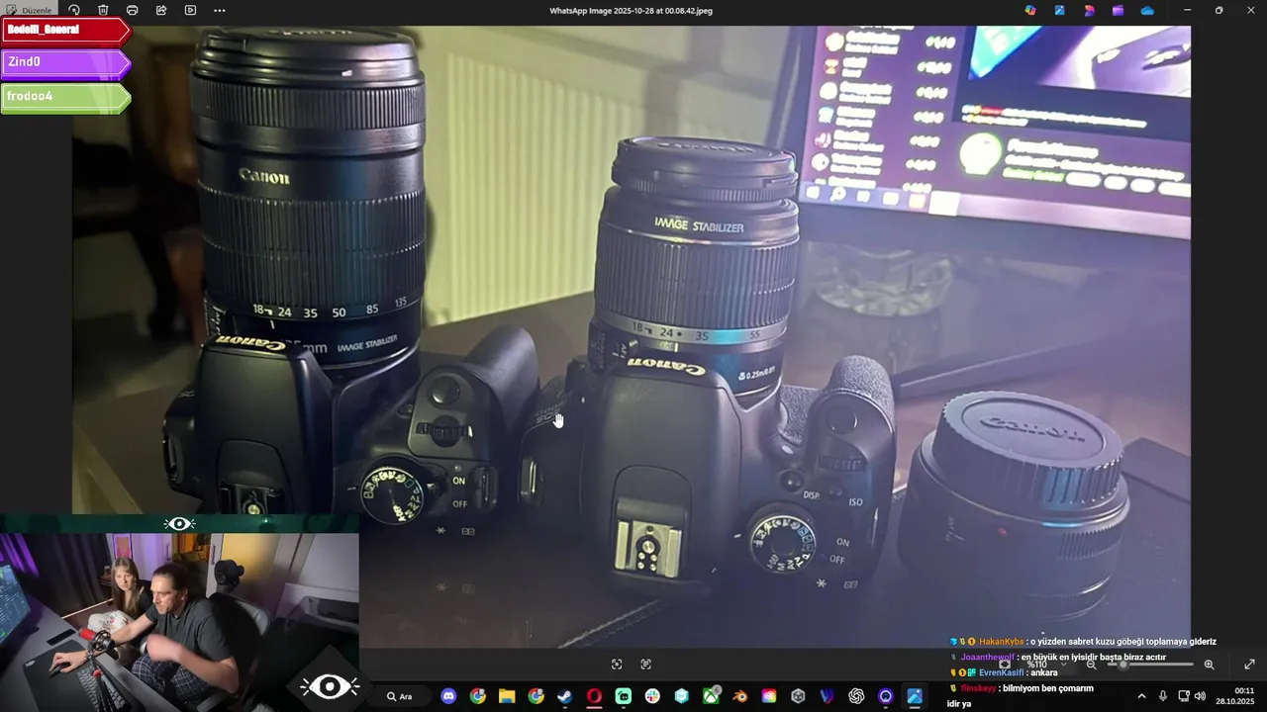Click the Bedelli_General red overlay banner

point(65,30)
